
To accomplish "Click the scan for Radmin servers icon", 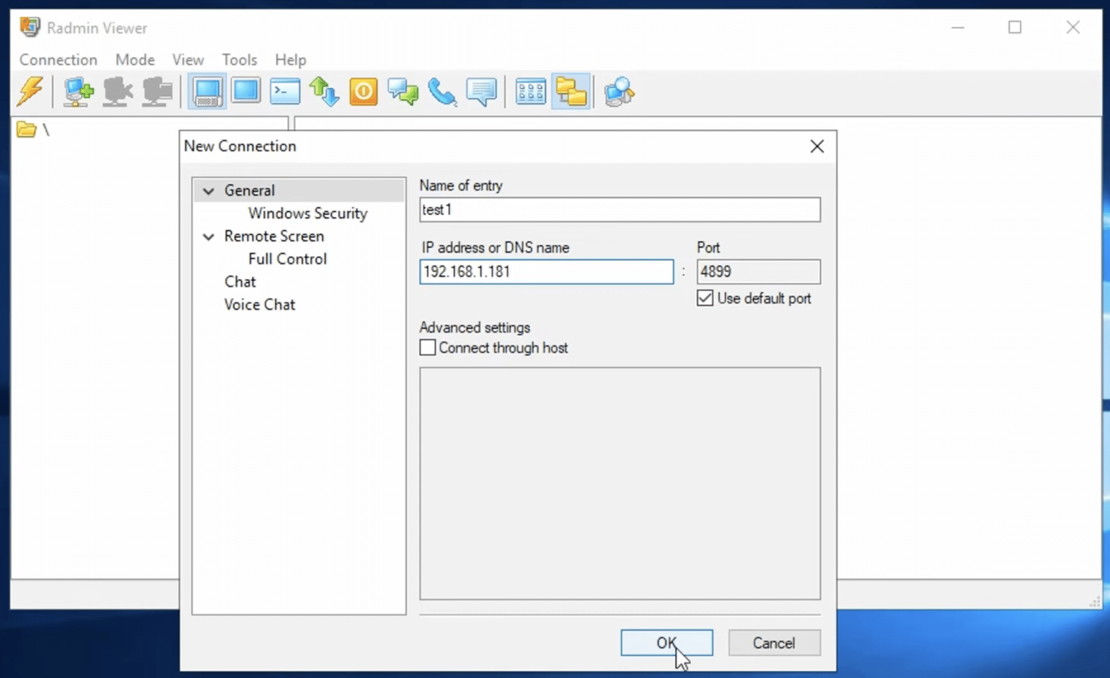I will click(x=619, y=92).
